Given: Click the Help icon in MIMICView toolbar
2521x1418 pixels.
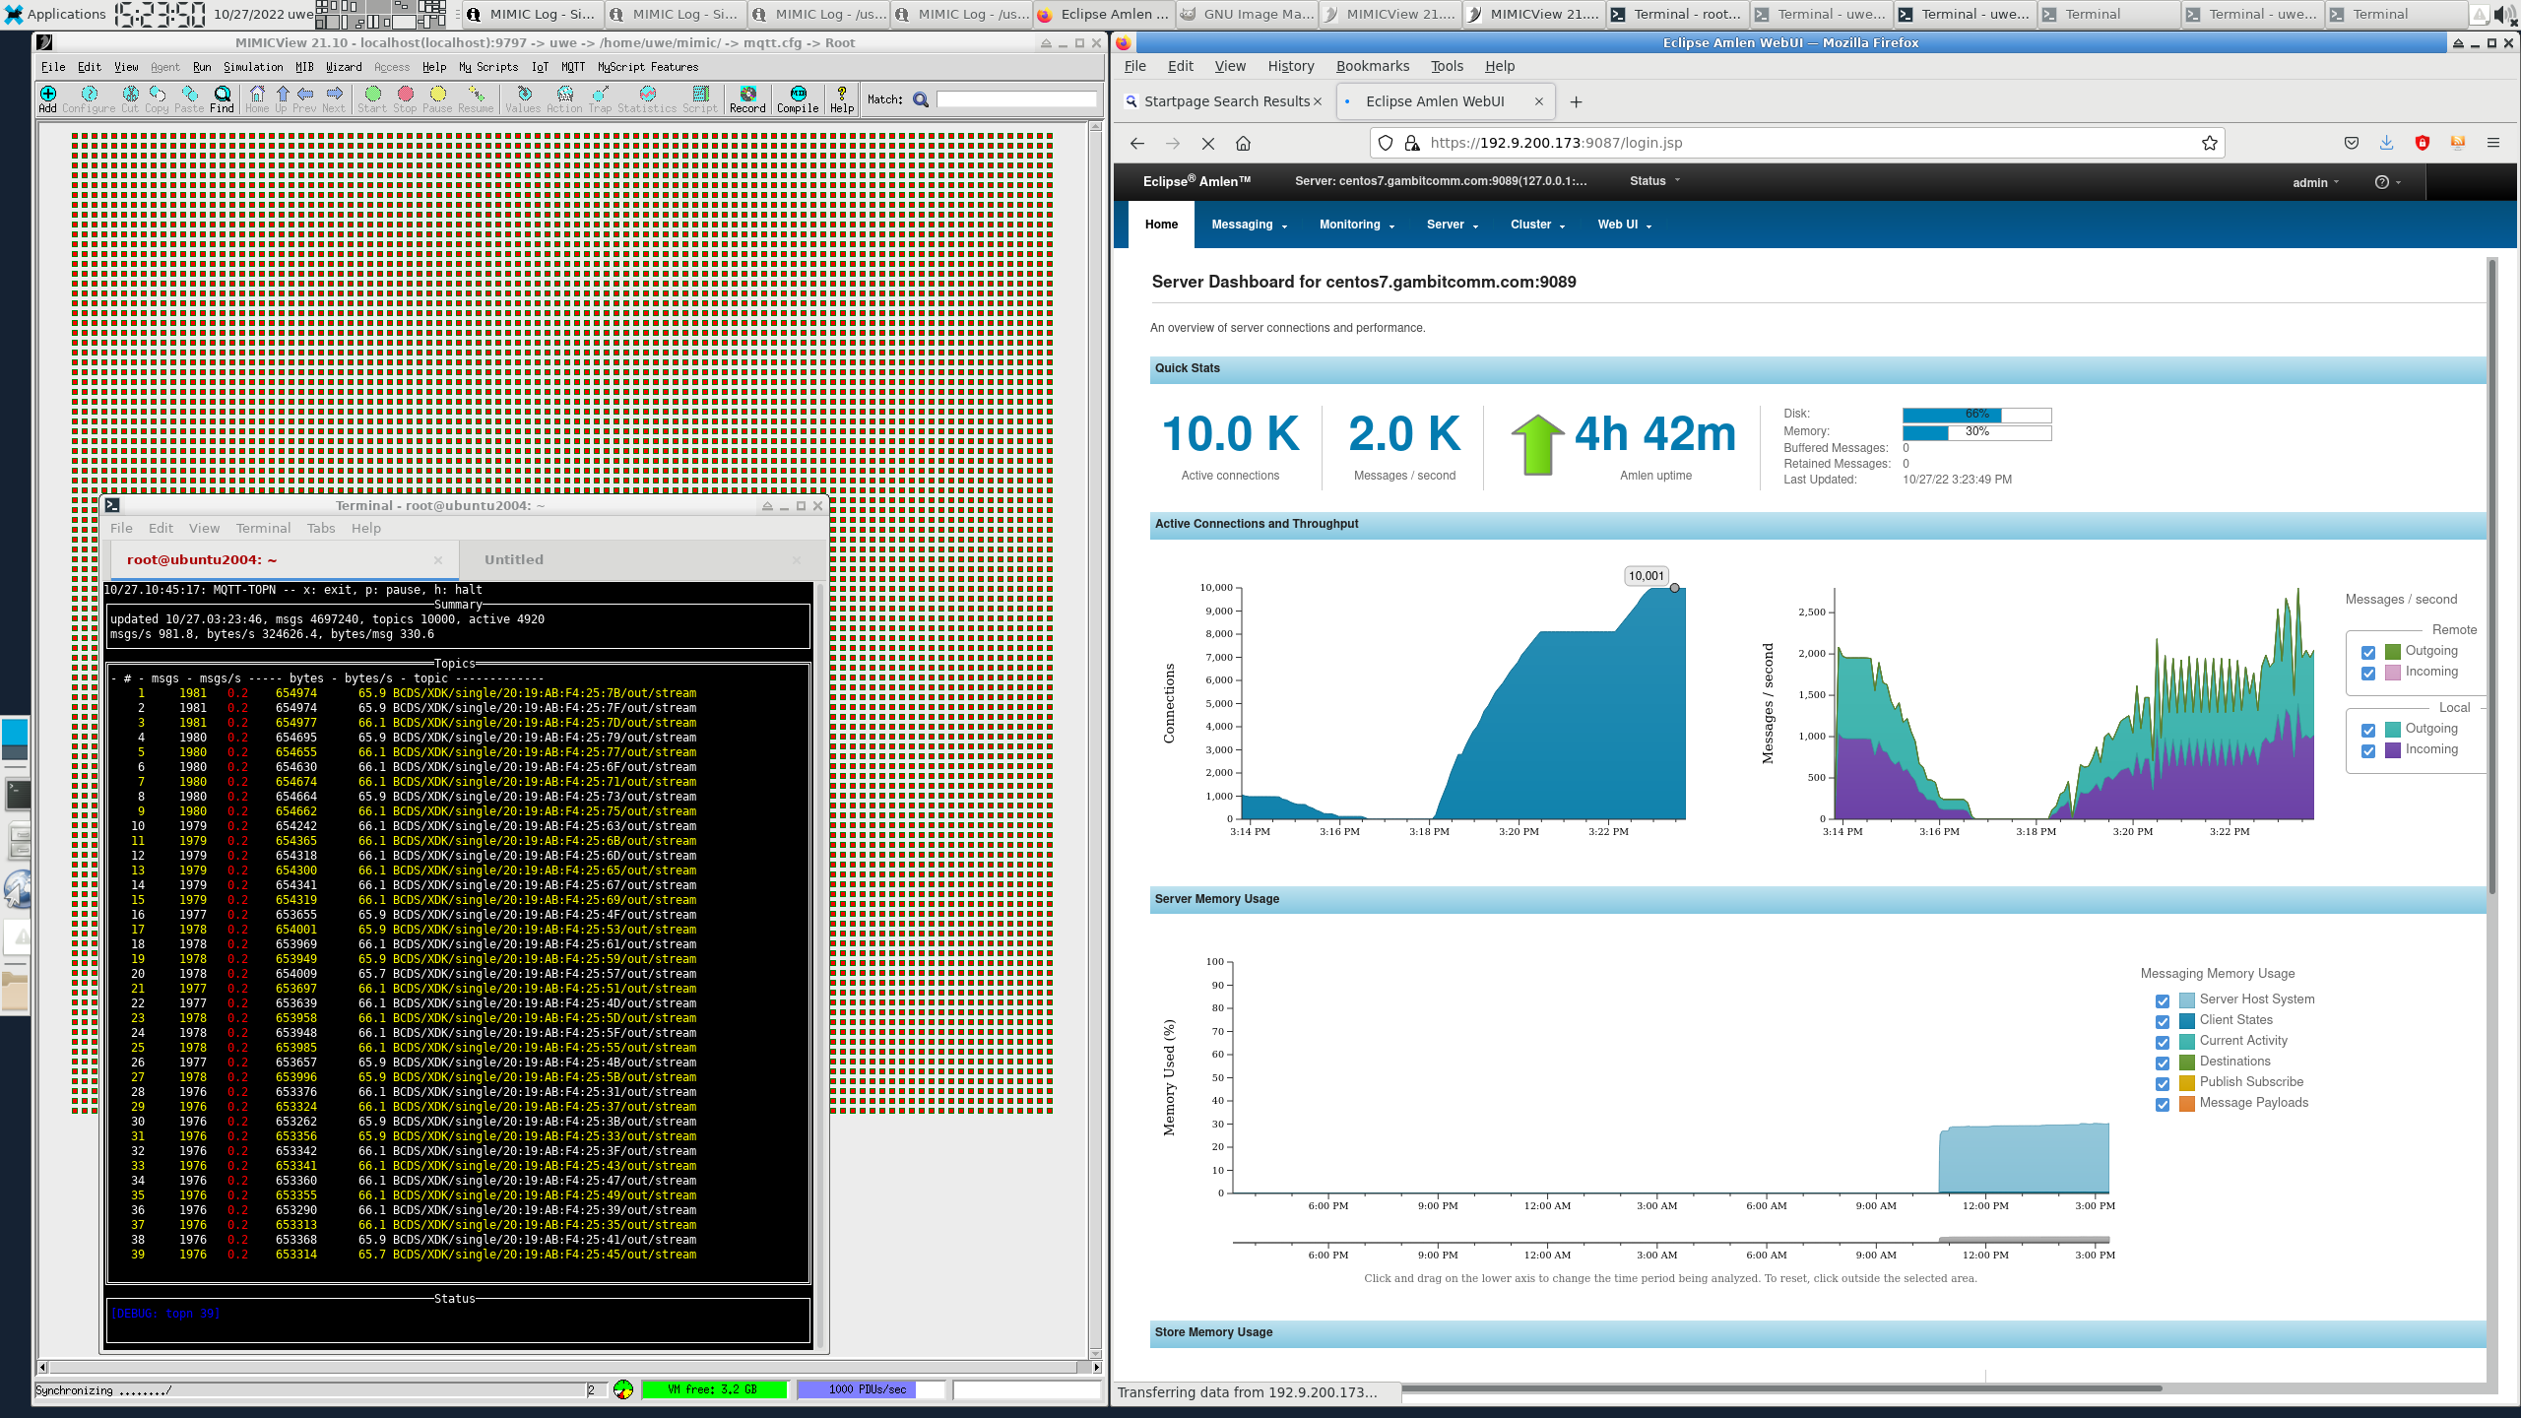Looking at the screenshot, I should point(842,98).
